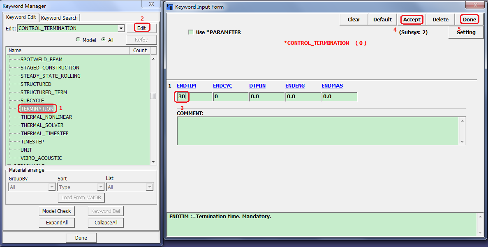Select THERMAL_SOLVER in the keyword tree
Image resolution: width=488 pixels, height=247 pixels.
[x=42, y=125]
